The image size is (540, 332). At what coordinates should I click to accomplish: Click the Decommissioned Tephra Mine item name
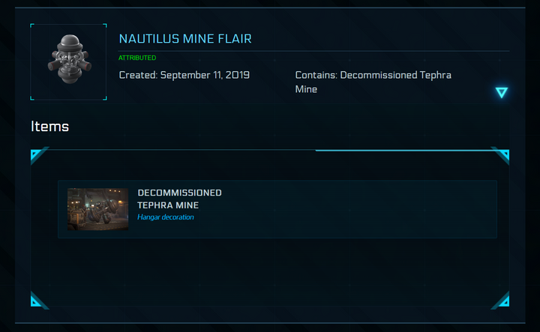point(179,199)
